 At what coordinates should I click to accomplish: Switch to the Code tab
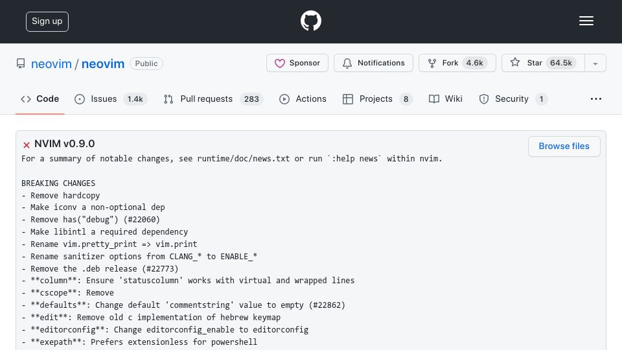40,99
